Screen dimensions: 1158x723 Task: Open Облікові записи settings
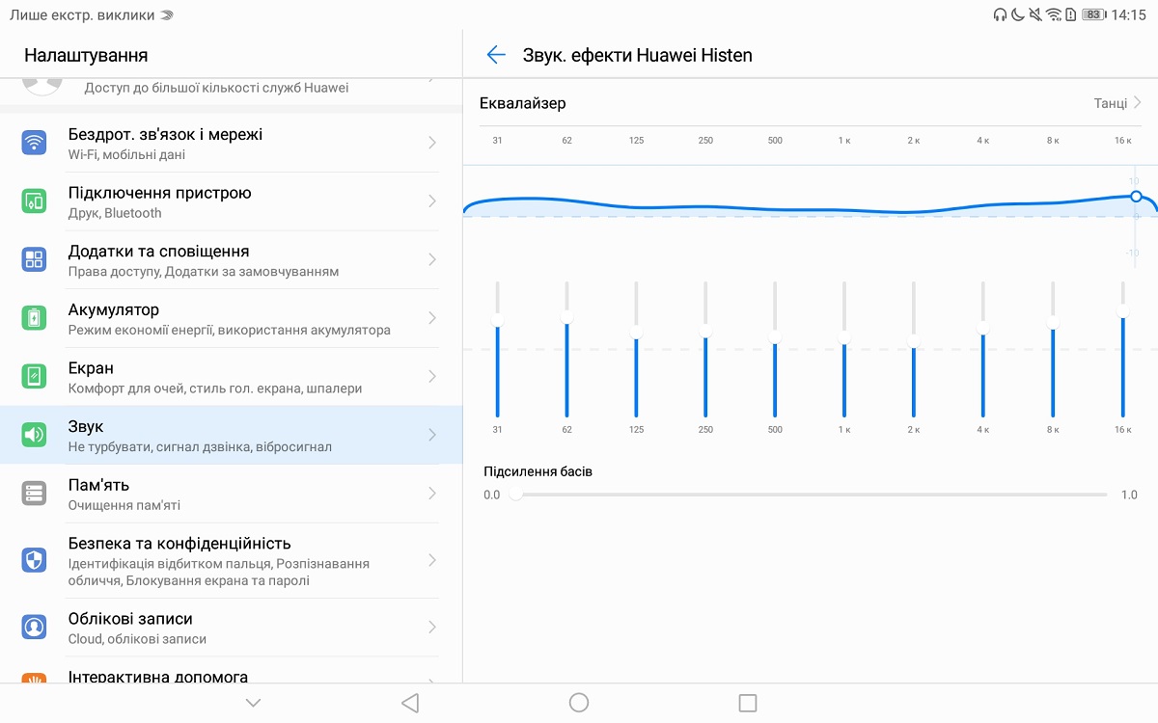coord(232,628)
